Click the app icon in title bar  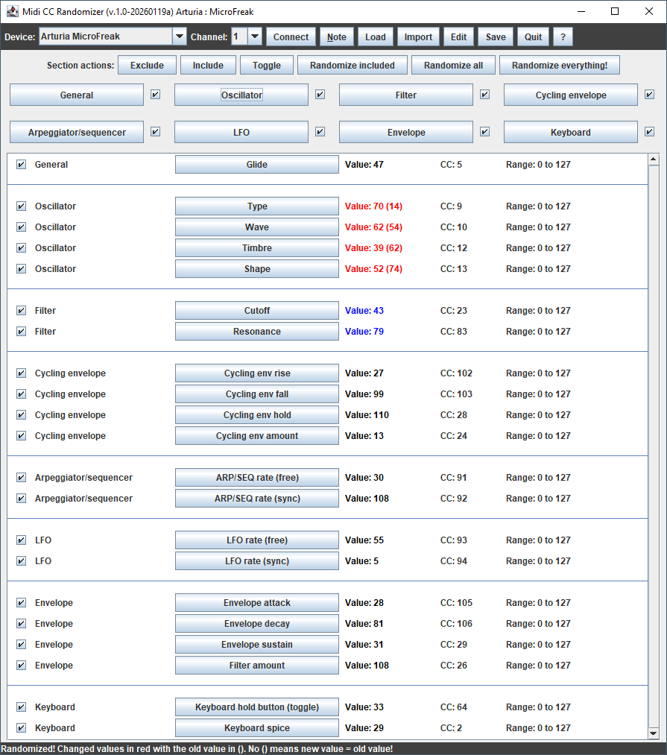coord(12,11)
